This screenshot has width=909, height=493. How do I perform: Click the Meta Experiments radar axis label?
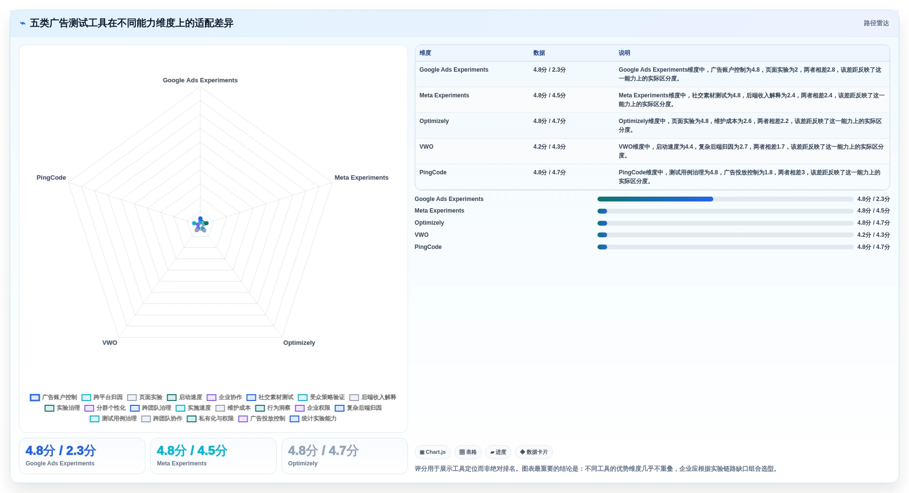[361, 178]
